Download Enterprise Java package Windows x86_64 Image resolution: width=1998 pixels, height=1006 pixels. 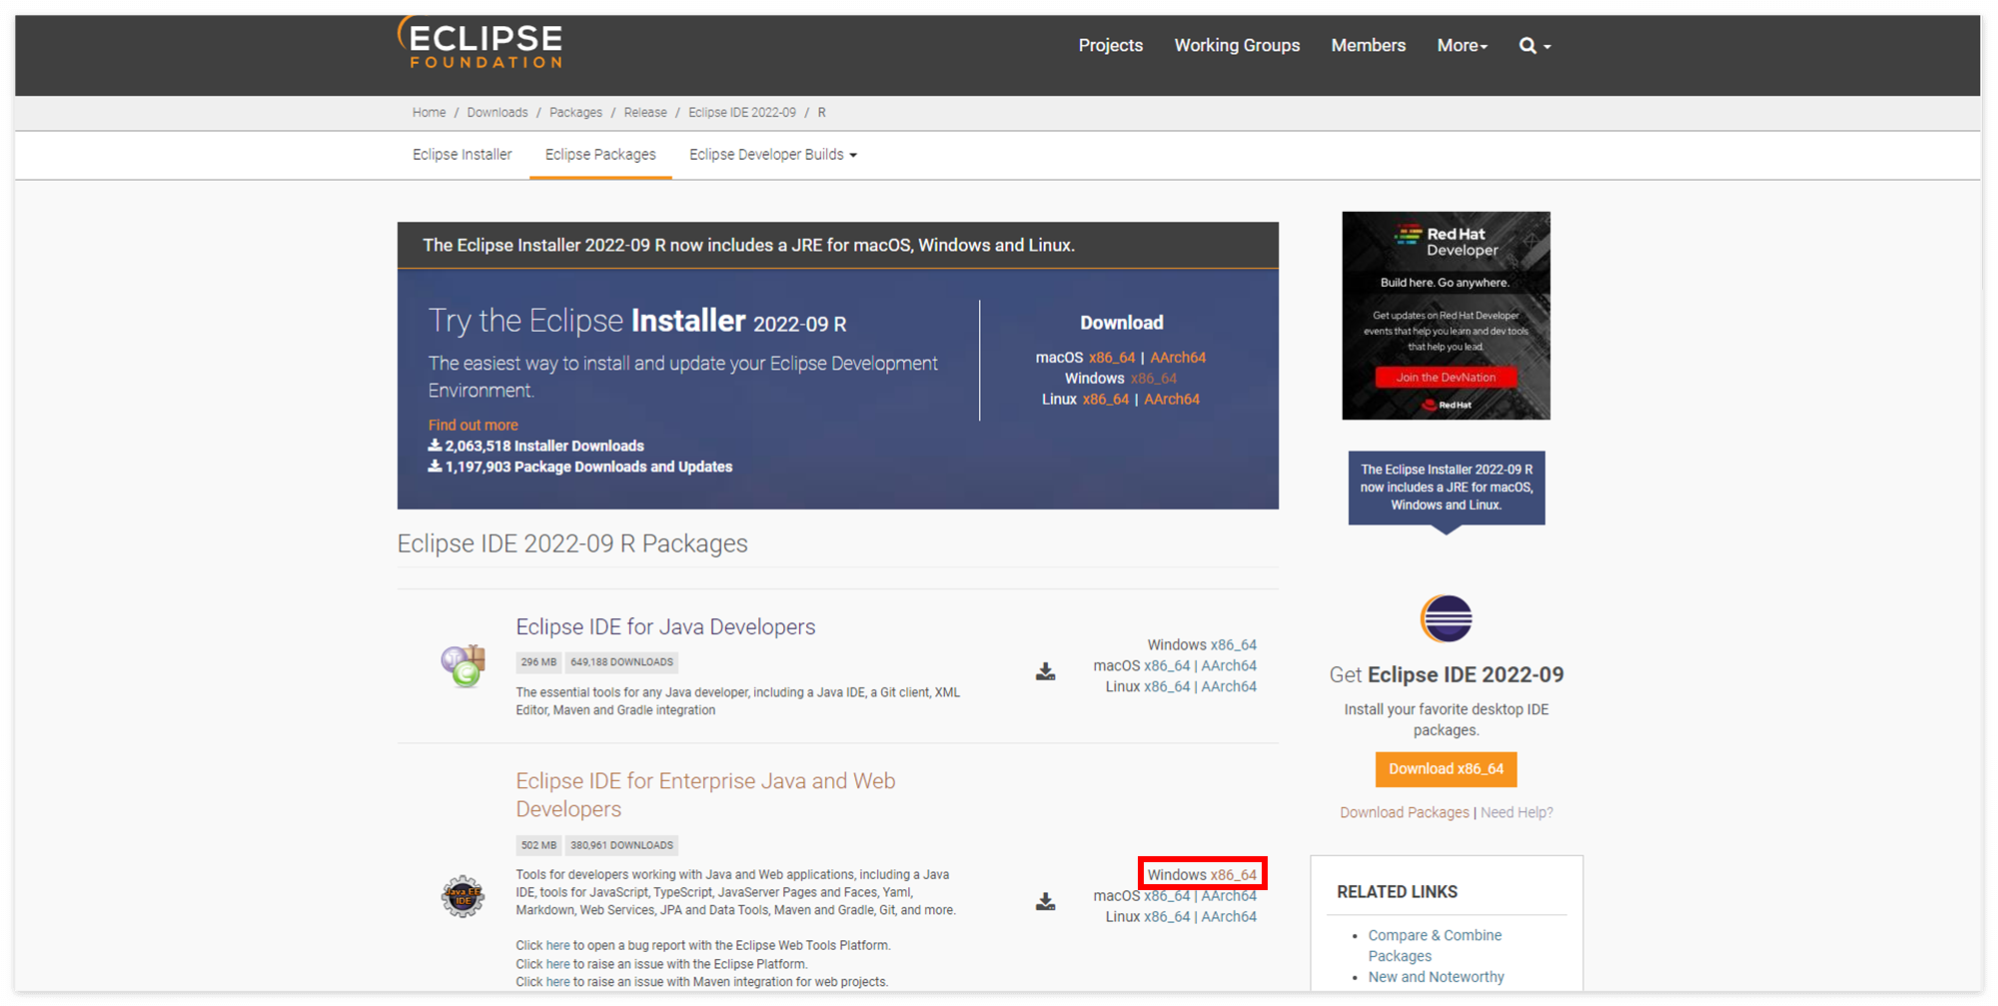click(x=1234, y=875)
